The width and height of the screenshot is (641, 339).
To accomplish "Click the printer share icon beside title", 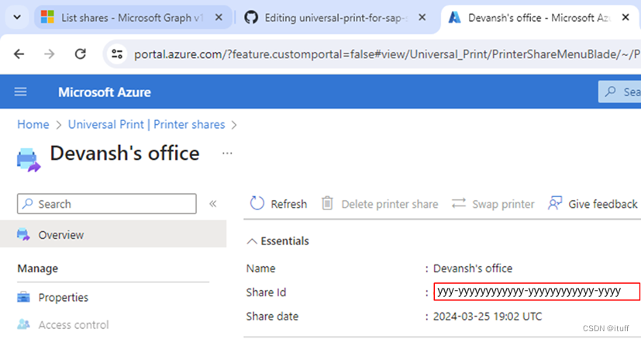I will (x=29, y=160).
